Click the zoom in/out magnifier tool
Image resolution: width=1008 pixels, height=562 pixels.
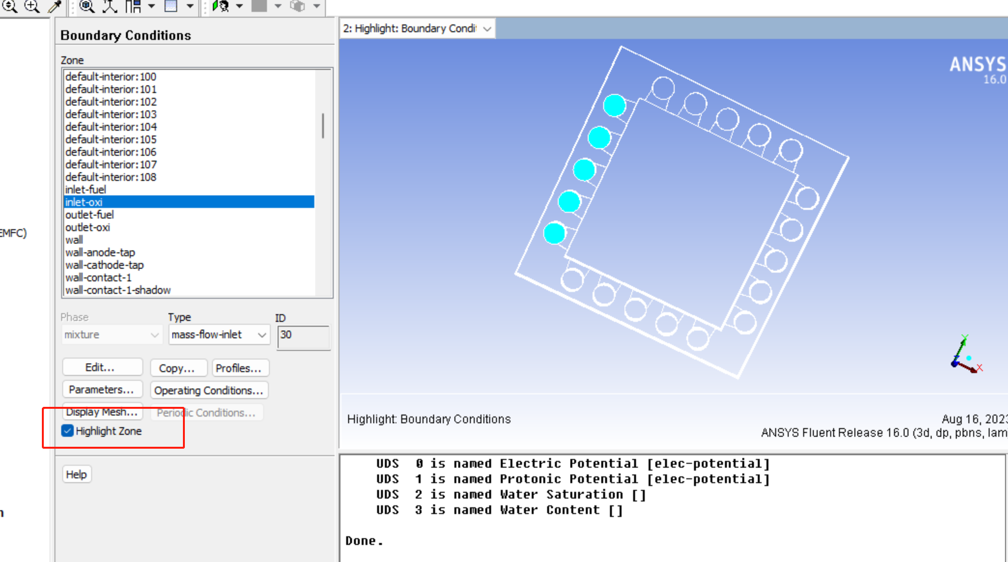(x=10, y=6)
